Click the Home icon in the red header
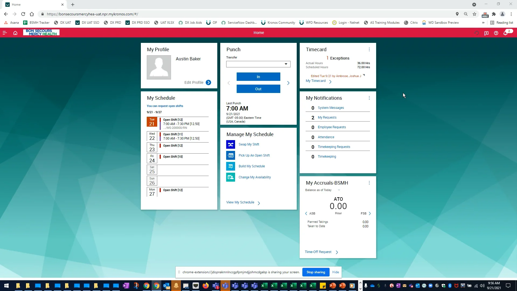Screen dimensions: 517x291 15,33
